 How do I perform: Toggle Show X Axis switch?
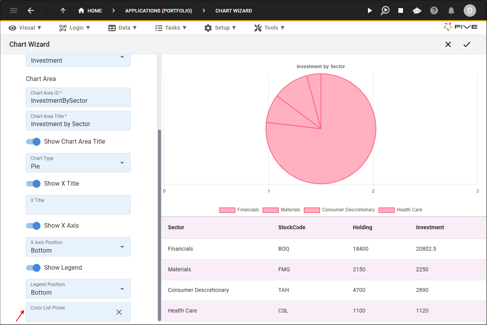pyautogui.click(x=33, y=226)
